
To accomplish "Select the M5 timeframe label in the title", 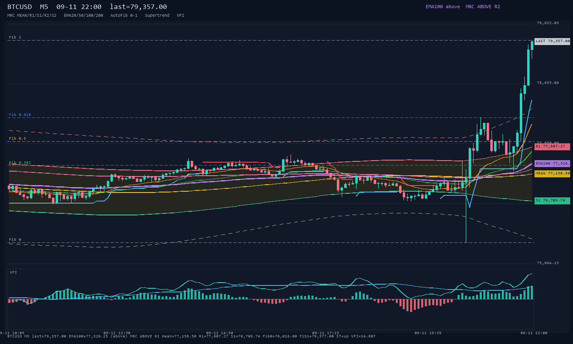I will pos(44,7).
